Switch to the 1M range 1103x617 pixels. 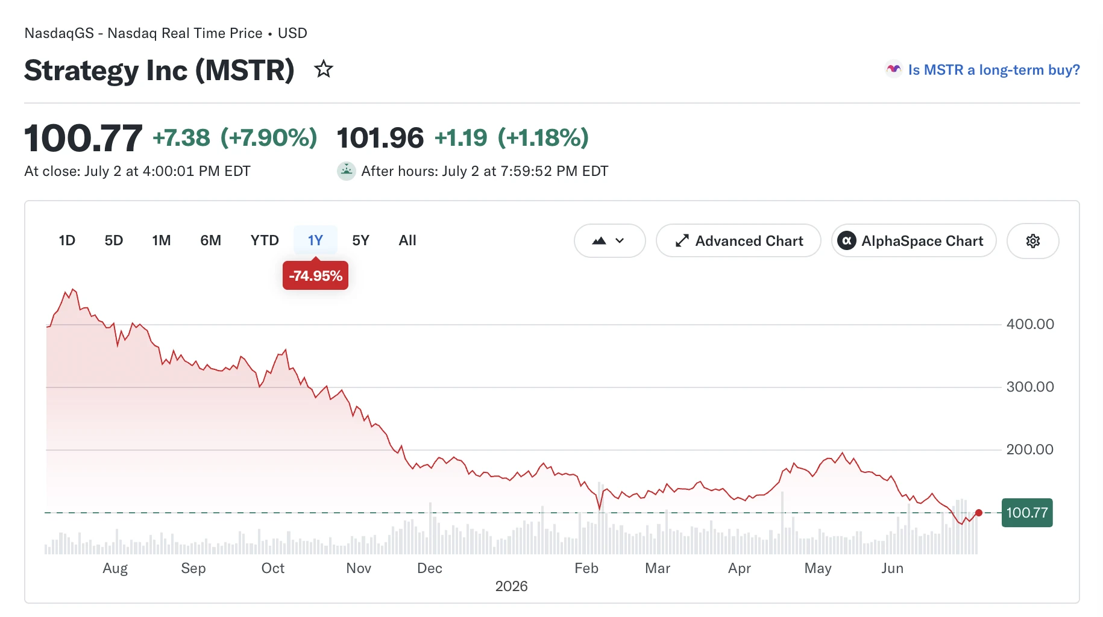tap(162, 240)
